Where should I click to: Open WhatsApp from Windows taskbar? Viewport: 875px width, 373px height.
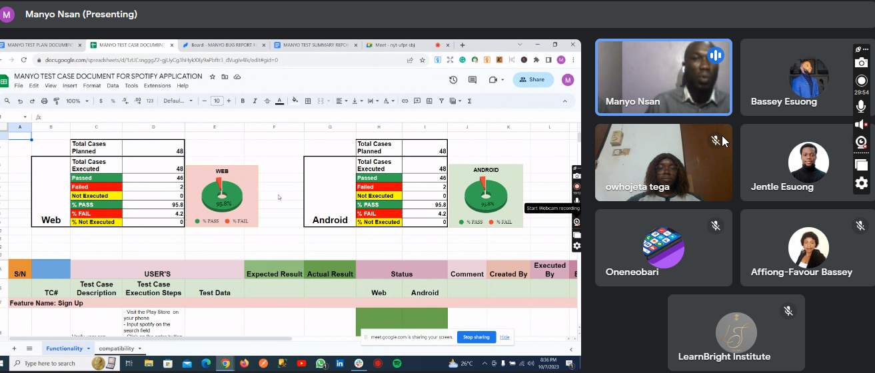[x=321, y=364]
